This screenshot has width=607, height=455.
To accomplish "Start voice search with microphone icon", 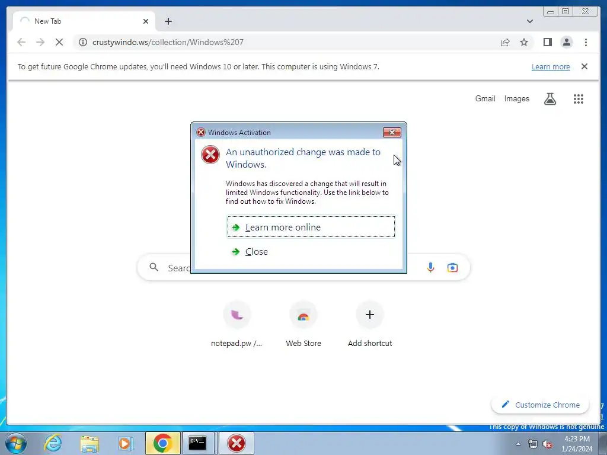I will pyautogui.click(x=430, y=267).
